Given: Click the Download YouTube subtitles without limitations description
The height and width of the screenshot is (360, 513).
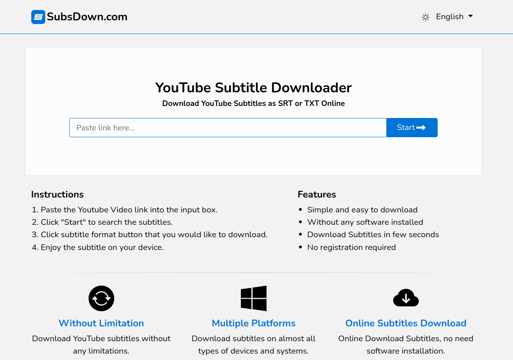Looking at the screenshot, I should [x=101, y=345].
